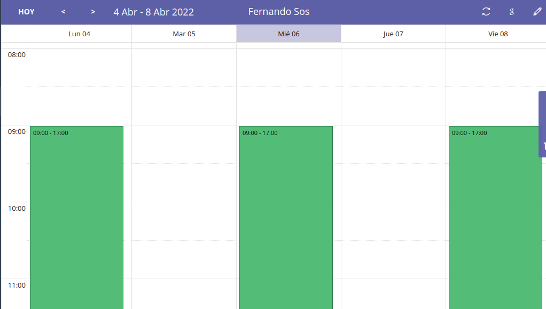Viewport: 546px width, 309px height.
Task: Open Google sync via the g icon
Action: (511, 11)
